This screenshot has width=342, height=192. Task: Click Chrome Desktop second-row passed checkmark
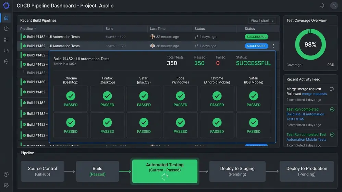pyautogui.click(x=71, y=123)
